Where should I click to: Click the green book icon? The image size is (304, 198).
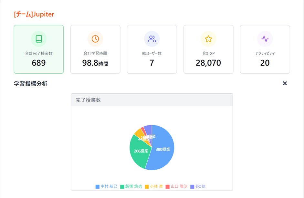[39, 39]
